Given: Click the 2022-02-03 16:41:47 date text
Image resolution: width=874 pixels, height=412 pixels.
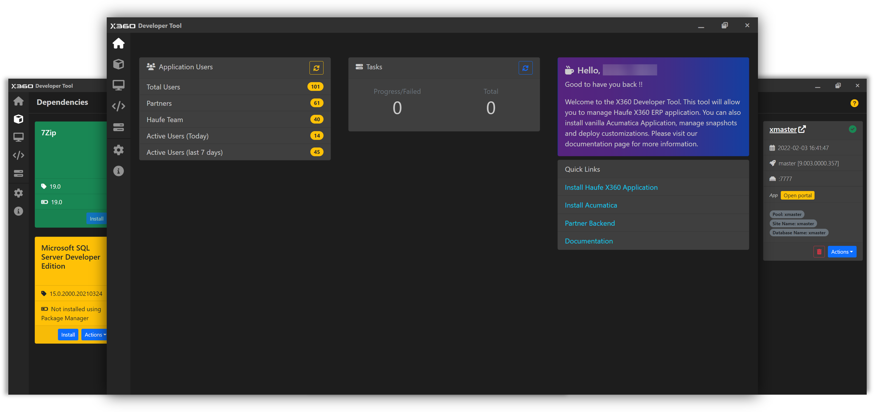Looking at the screenshot, I should tap(803, 148).
